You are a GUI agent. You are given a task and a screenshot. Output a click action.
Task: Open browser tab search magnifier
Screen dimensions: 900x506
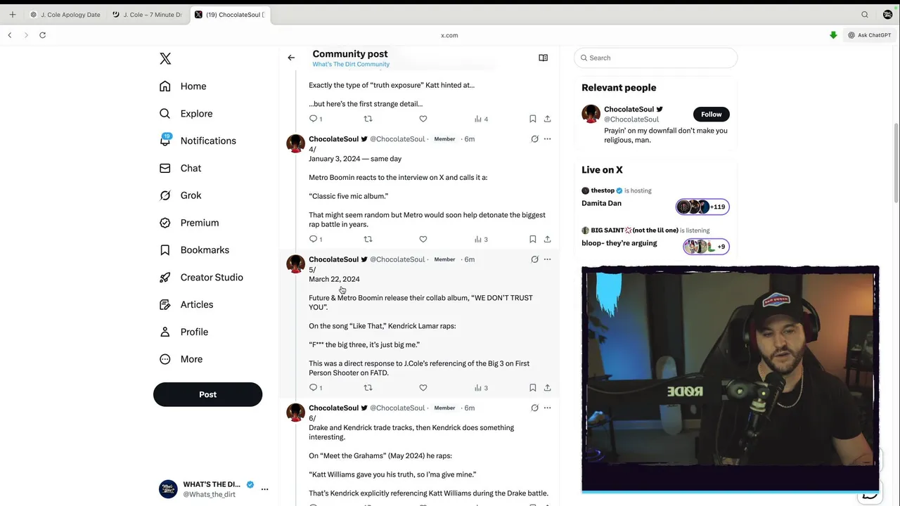point(865,15)
